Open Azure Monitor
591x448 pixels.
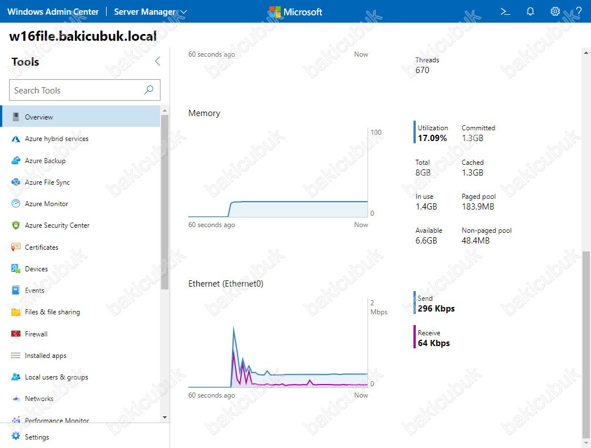coord(81,204)
